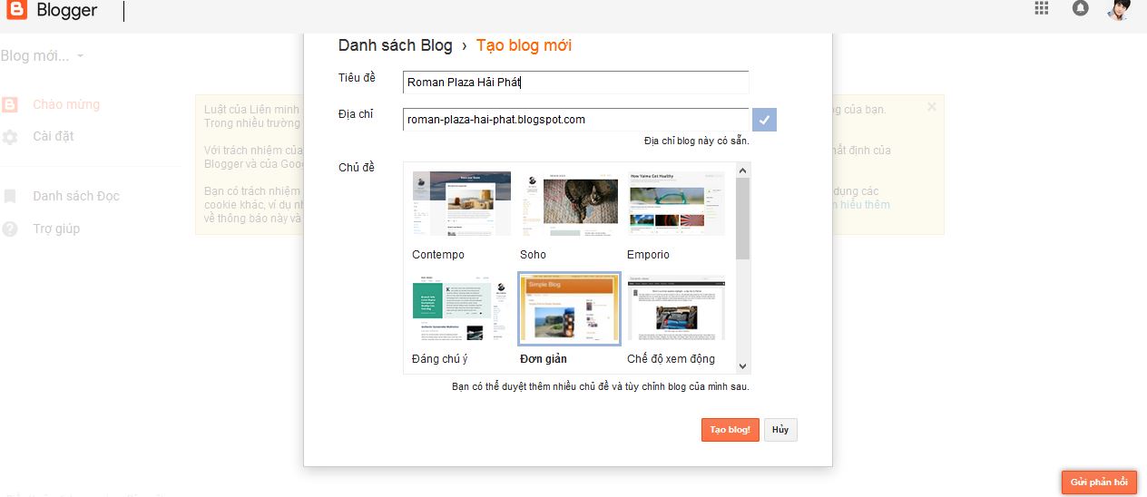Click the user profile avatar
This screenshot has height=497, width=1147.
point(1118,9)
